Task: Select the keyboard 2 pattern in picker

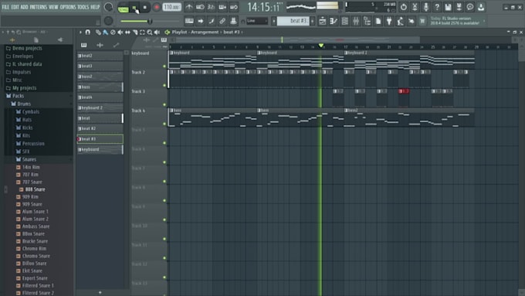Action: (x=100, y=107)
